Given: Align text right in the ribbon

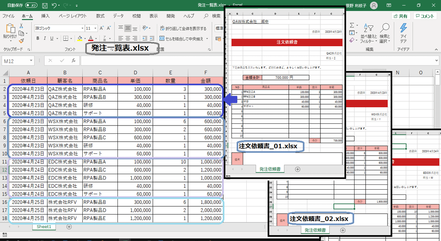Looking at the screenshot, I should (x=135, y=38).
